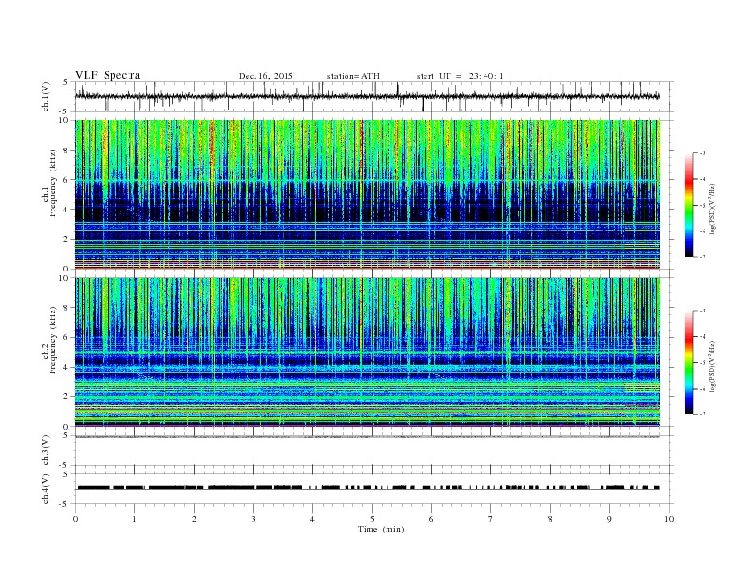Click time axis tick label "6"
Image resolution: width=754 pixels, height=583 pixels.
click(x=431, y=519)
